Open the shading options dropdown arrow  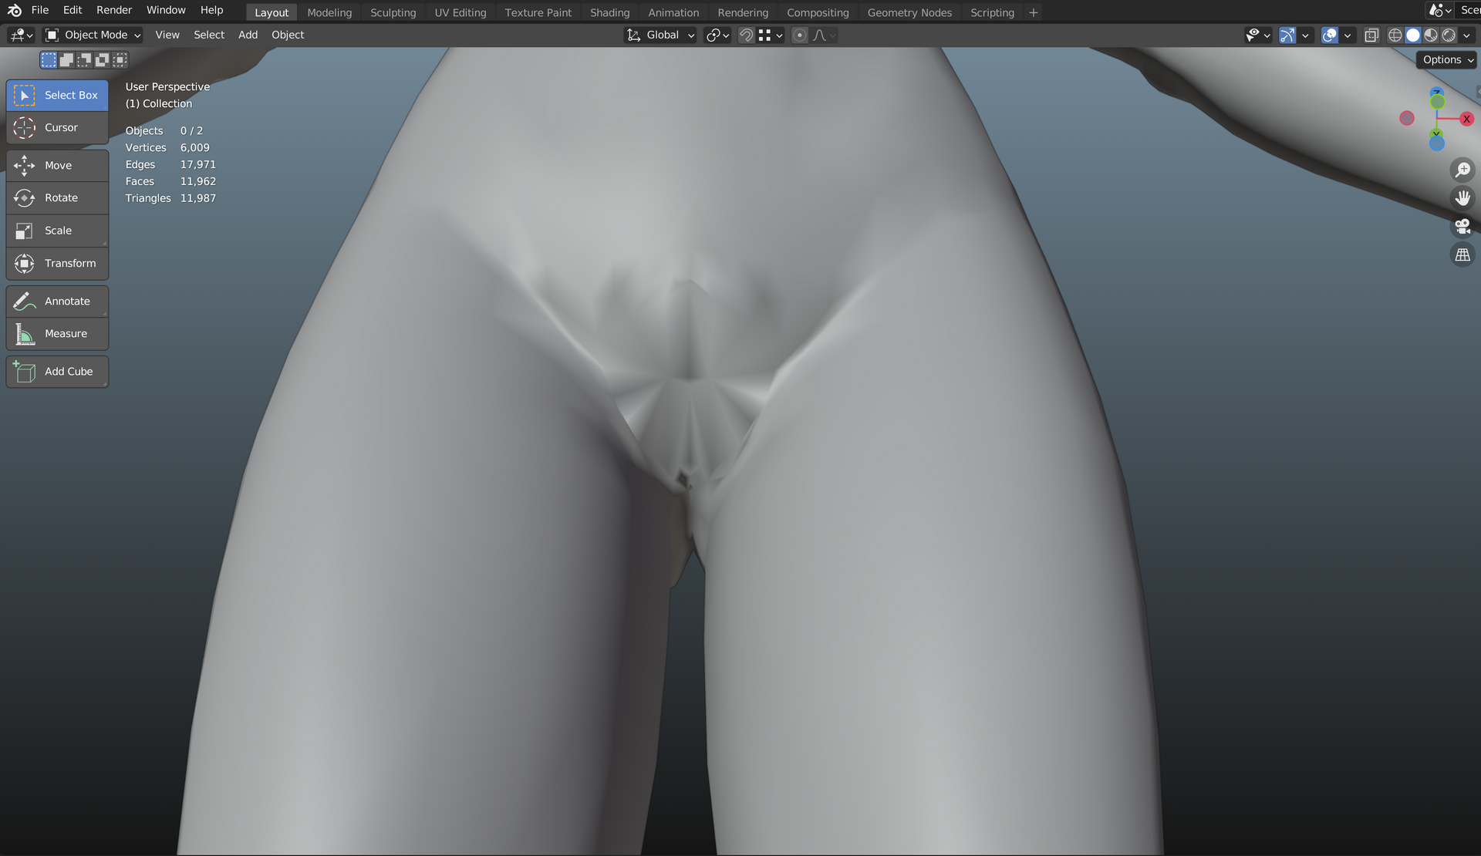click(1466, 35)
